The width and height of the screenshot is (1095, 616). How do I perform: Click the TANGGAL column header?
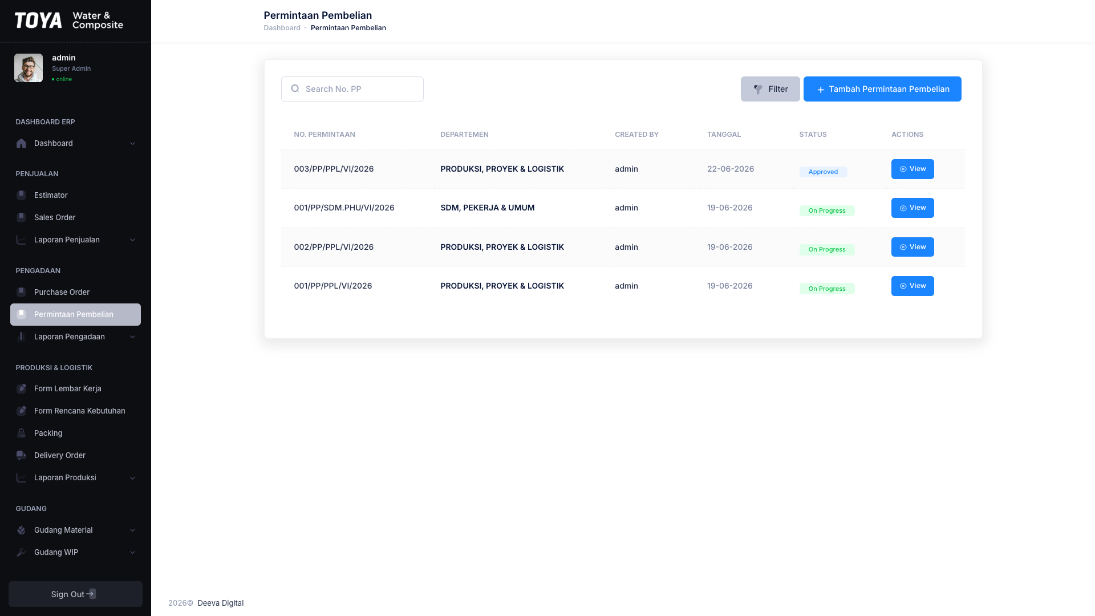pyautogui.click(x=724, y=135)
